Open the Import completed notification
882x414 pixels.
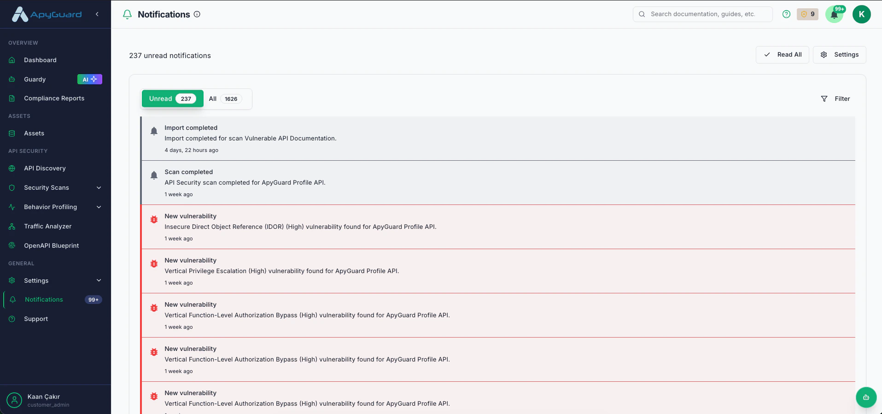pyautogui.click(x=498, y=139)
